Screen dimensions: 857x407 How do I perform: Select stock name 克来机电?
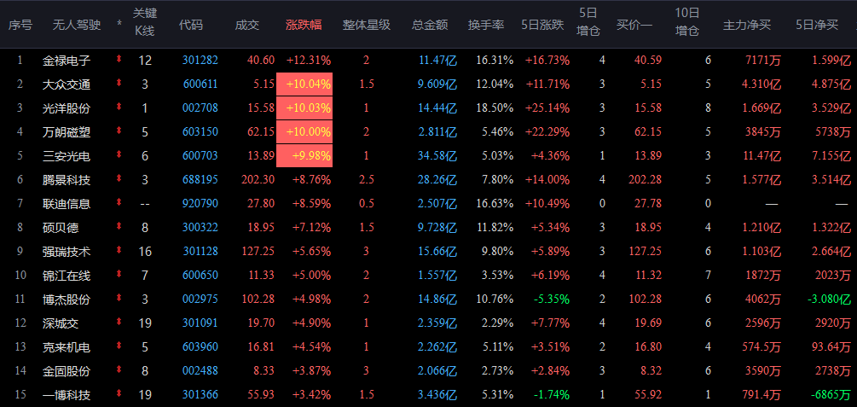(x=67, y=346)
